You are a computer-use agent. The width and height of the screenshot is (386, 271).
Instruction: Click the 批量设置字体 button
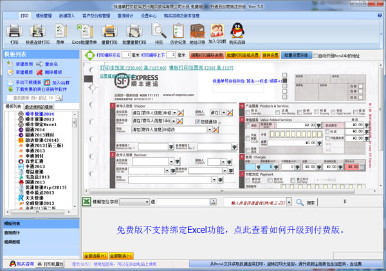(296, 55)
